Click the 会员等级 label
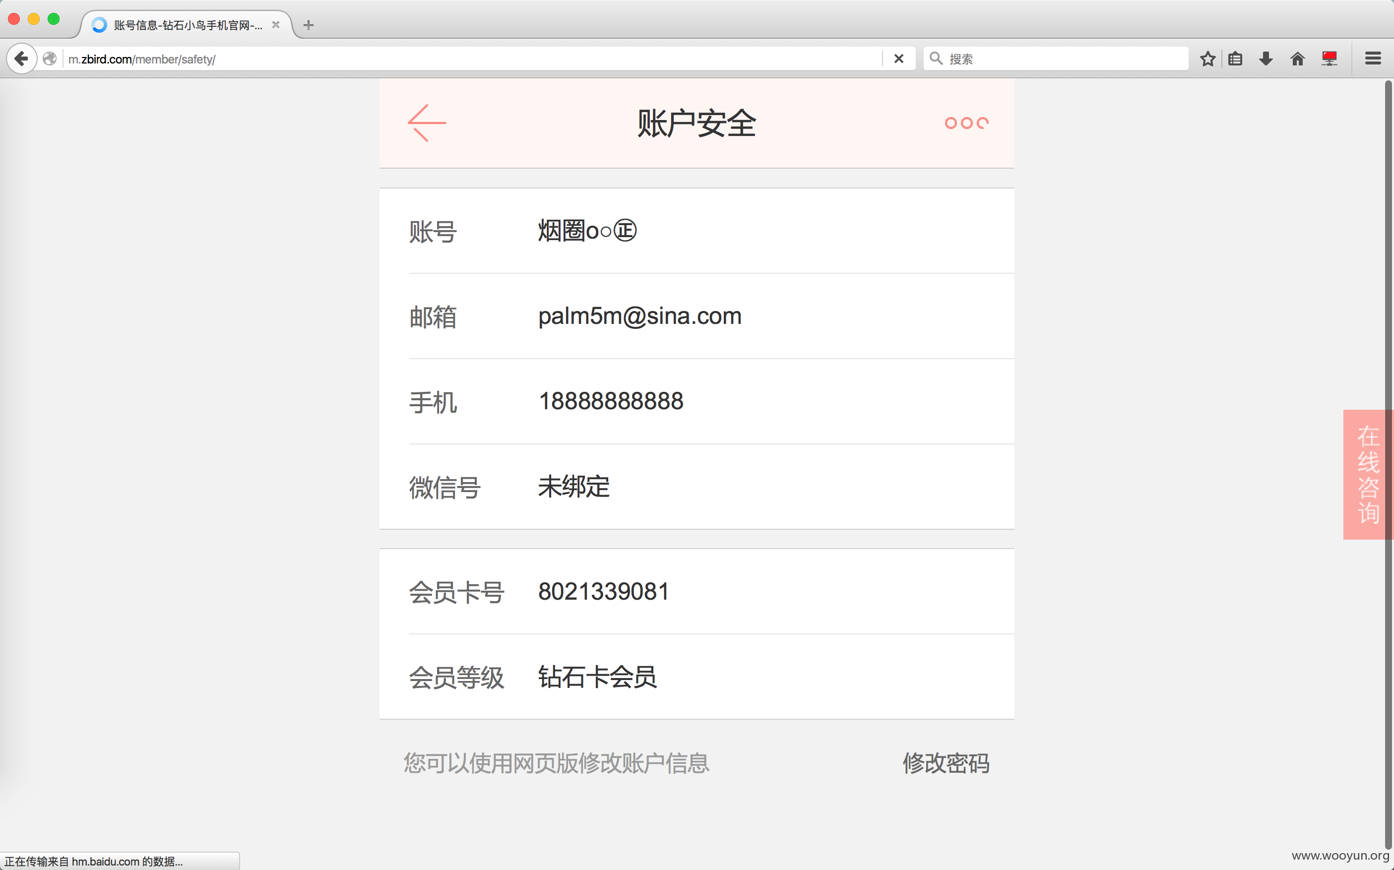The height and width of the screenshot is (870, 1394). (457, 678)
